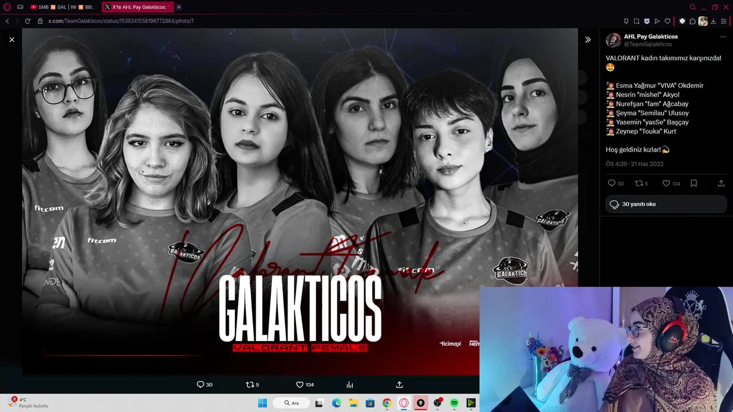Select the text 'Esma Yağmur "VIVA" Okdemir'

pos(660,85)
